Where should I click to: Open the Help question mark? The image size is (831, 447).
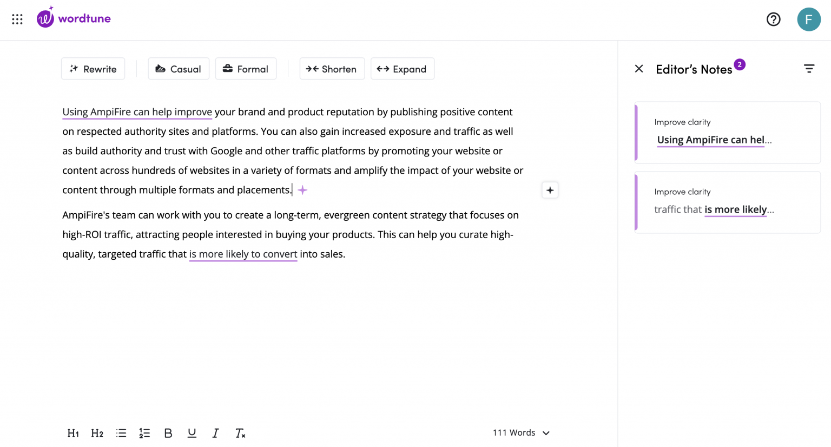point(773,19)
